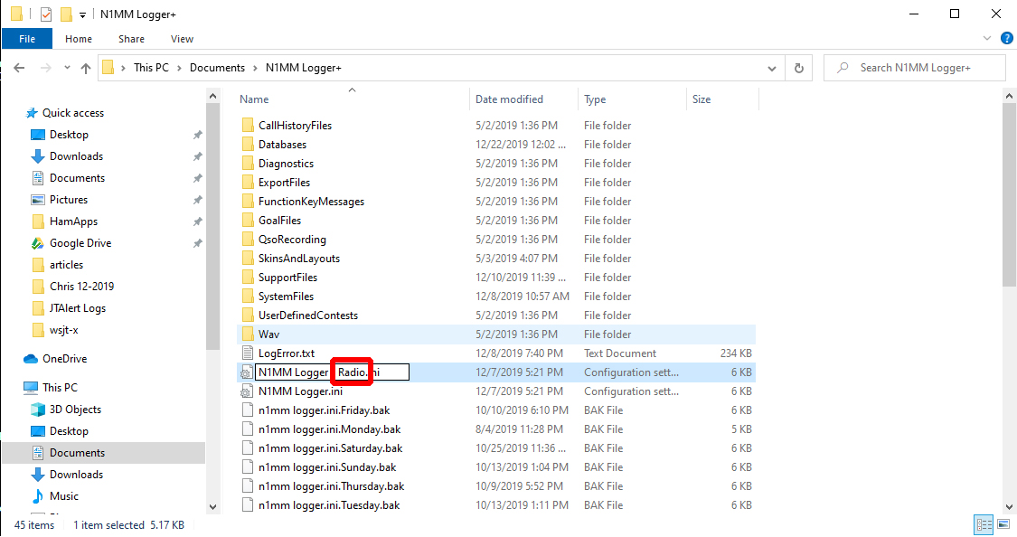Select Desktop under This PC
This screenshot has height=537, width=1017.
(69, 431)
